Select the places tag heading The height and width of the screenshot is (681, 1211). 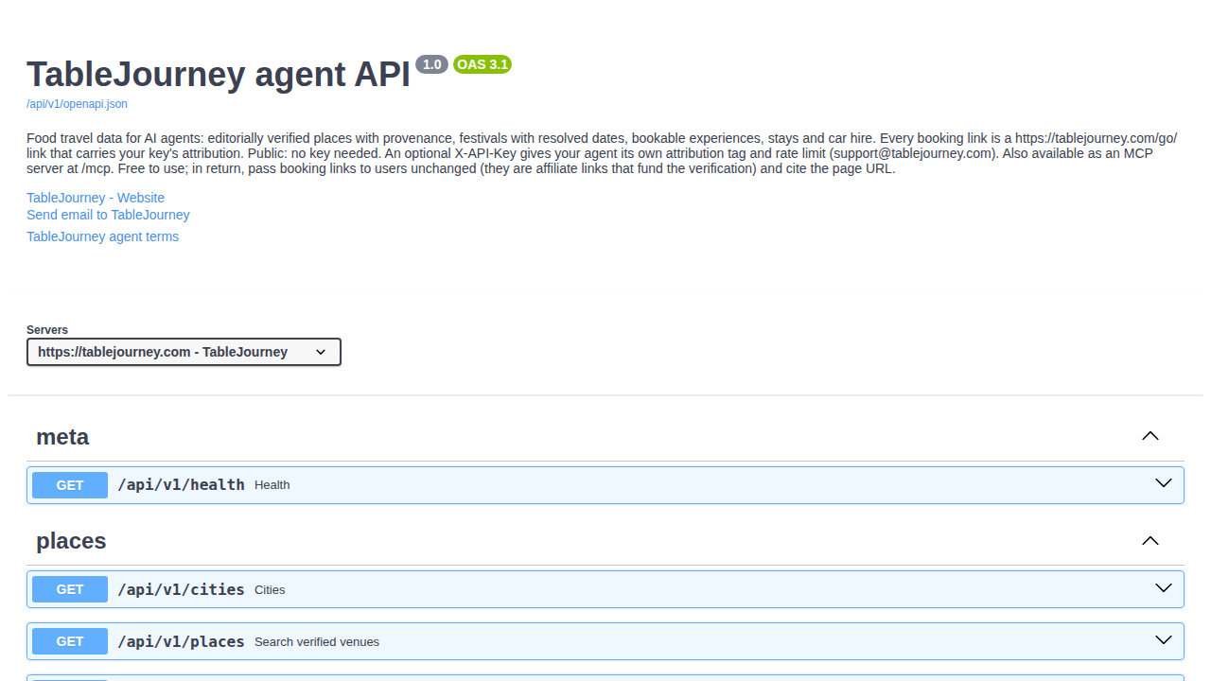(71, 541)
